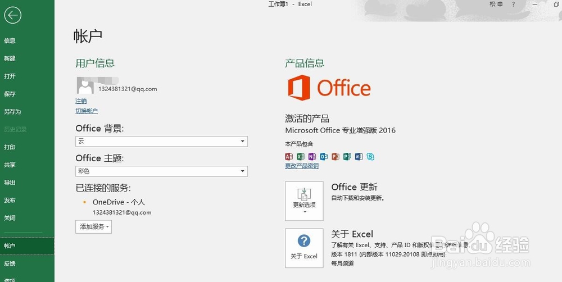Click the OneNote icon in the product list
Screen dimensions: 562x282
pyautogui.click(x=312, y=157)
